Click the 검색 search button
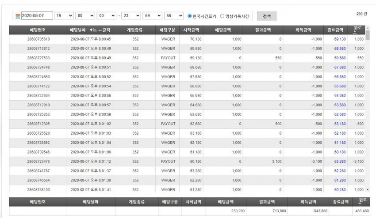Viewport: 376px width, 218px height. click(x=267, y=16)
